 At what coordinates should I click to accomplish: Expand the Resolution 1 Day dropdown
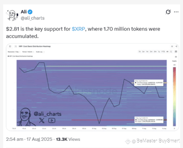pos(14,52)
